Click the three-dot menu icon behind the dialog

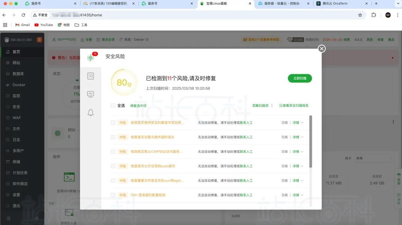pos(393,122)
